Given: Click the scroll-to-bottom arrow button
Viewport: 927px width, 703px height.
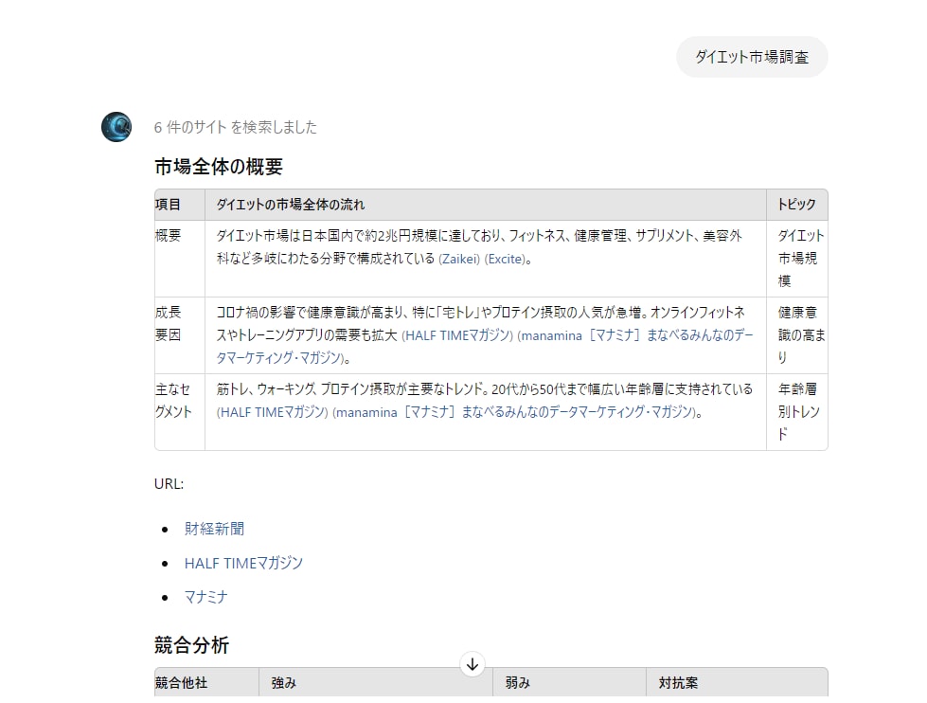Looking at the screenshot, I should [x=472, y=664].
